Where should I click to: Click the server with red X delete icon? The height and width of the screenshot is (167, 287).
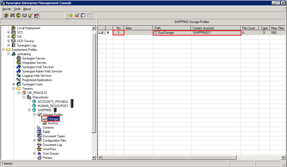pyautogui.click(x=77, y=15)
